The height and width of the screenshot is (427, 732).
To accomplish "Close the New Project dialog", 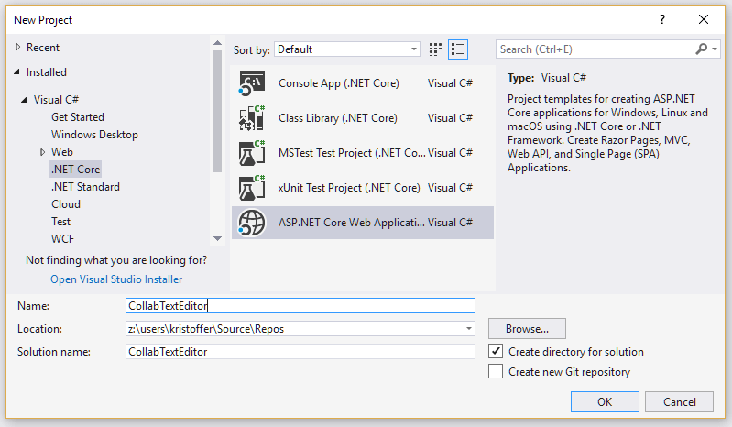I will pyautogui.click(x=703, y=19).
